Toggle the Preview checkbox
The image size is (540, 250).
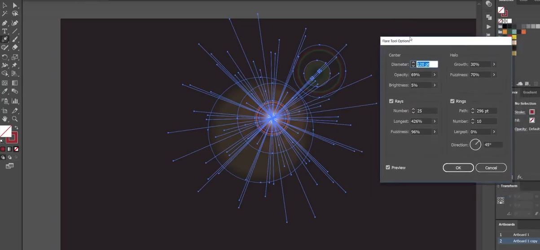tap(388, 167)
